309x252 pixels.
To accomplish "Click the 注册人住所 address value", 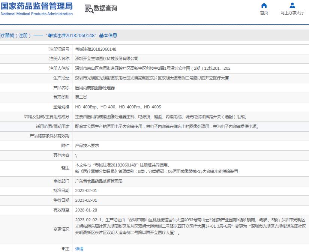I will point(153,68).
